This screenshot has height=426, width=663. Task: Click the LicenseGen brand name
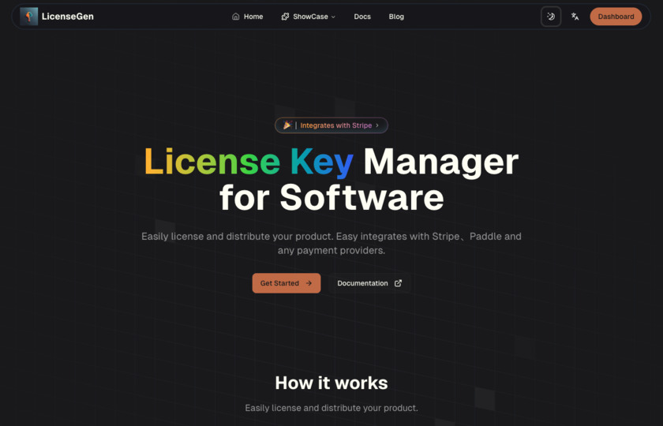tap(68, 17)
